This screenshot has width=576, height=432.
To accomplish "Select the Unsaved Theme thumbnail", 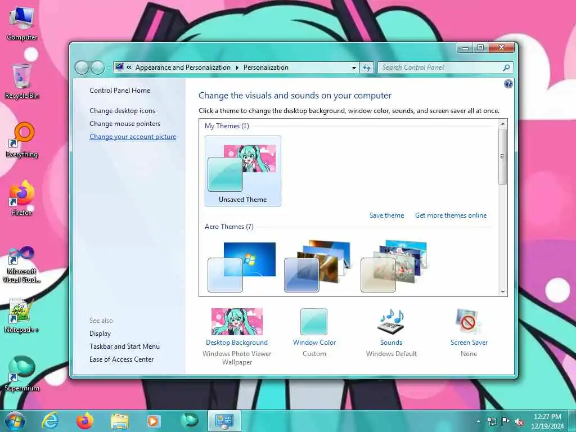I will [x=243, y=171].
